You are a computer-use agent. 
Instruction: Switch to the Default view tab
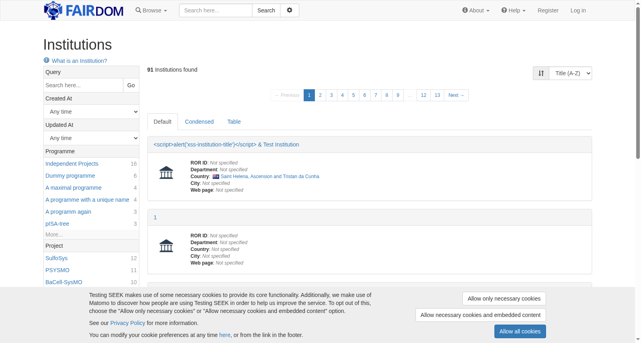tap(163, 122)
